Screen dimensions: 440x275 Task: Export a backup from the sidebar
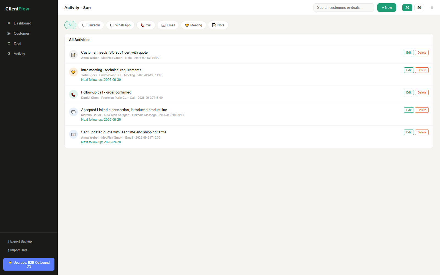coord(29,241)
